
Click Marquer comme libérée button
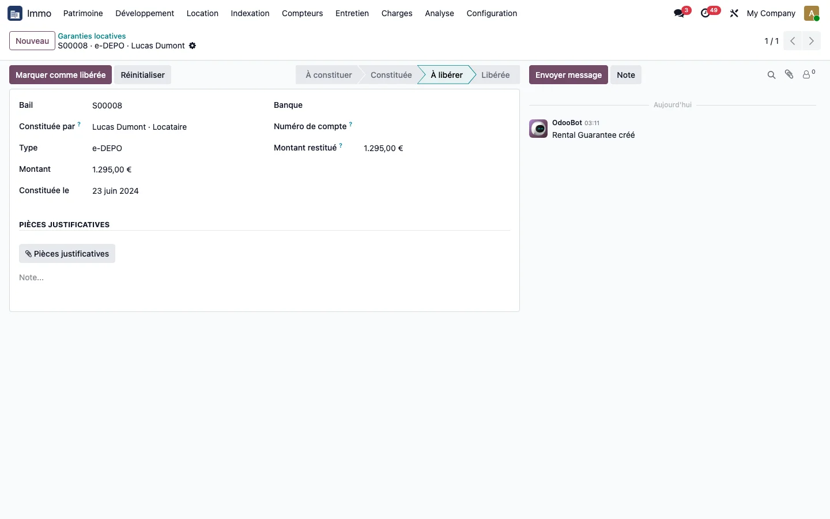pos(61,75)
